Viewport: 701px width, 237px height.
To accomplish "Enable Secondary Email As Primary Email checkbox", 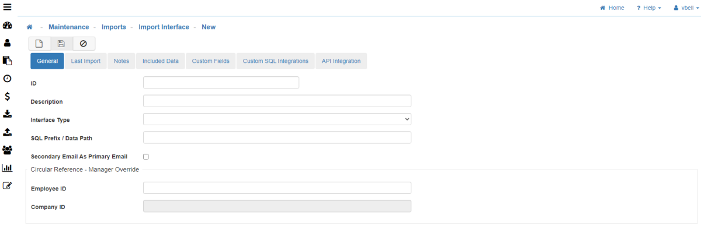I will (x=146, y=157).
